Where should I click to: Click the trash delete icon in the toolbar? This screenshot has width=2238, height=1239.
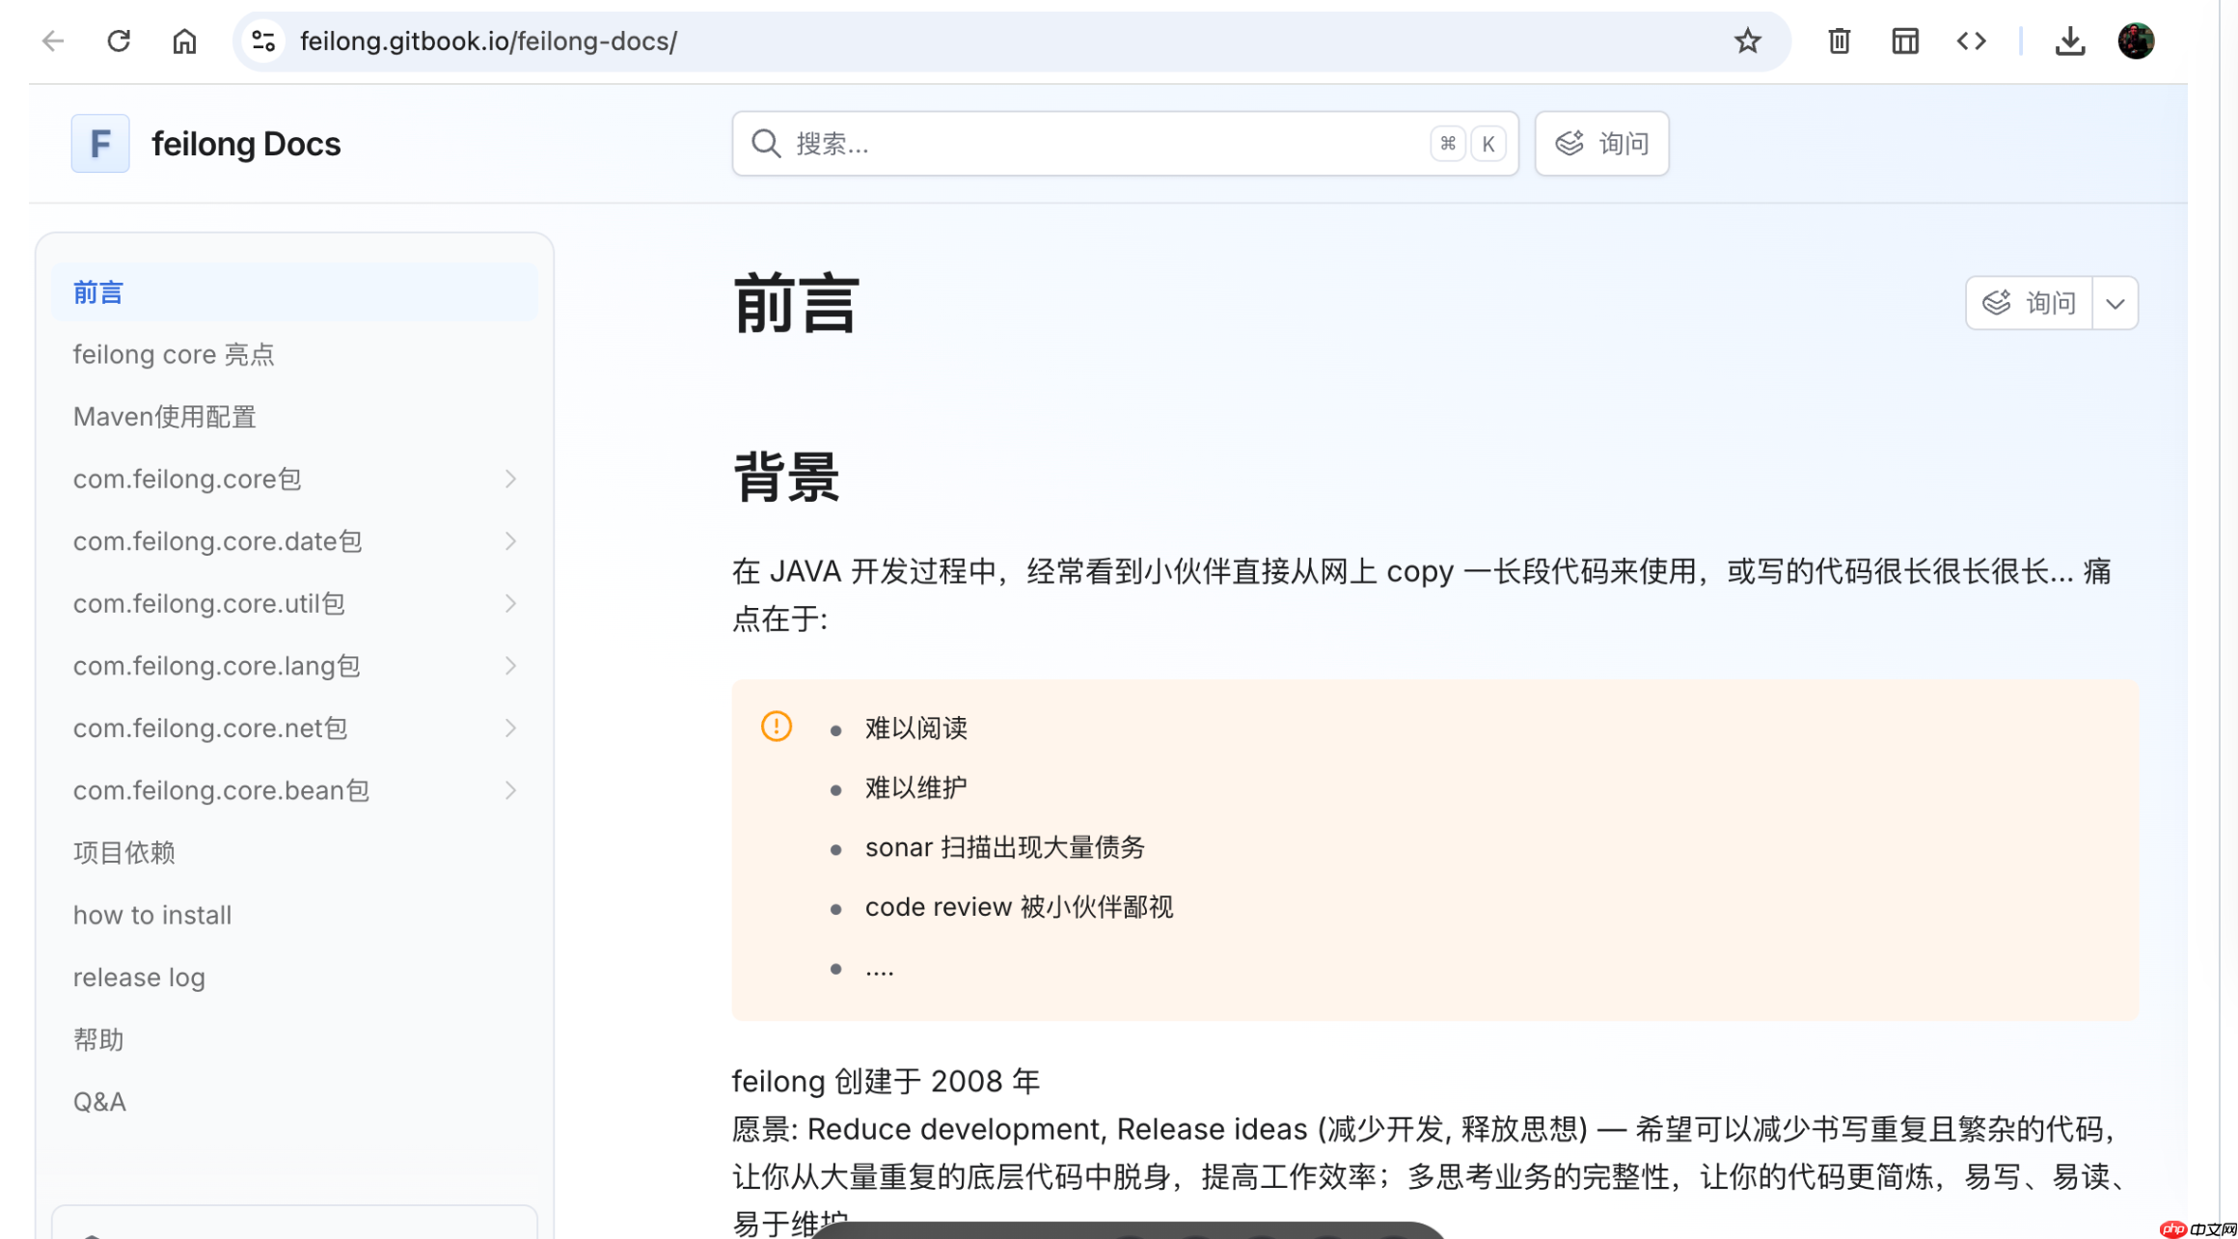1838,41
